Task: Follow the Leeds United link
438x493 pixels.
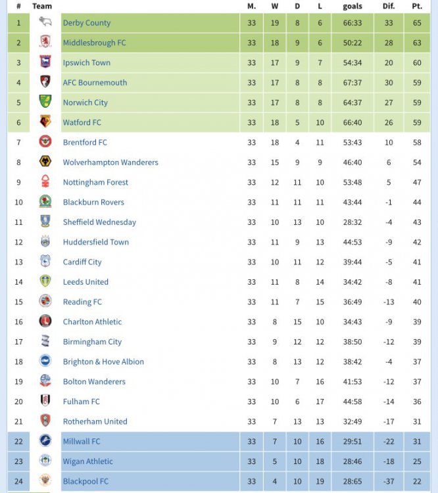Action: [x=85, y=282]
